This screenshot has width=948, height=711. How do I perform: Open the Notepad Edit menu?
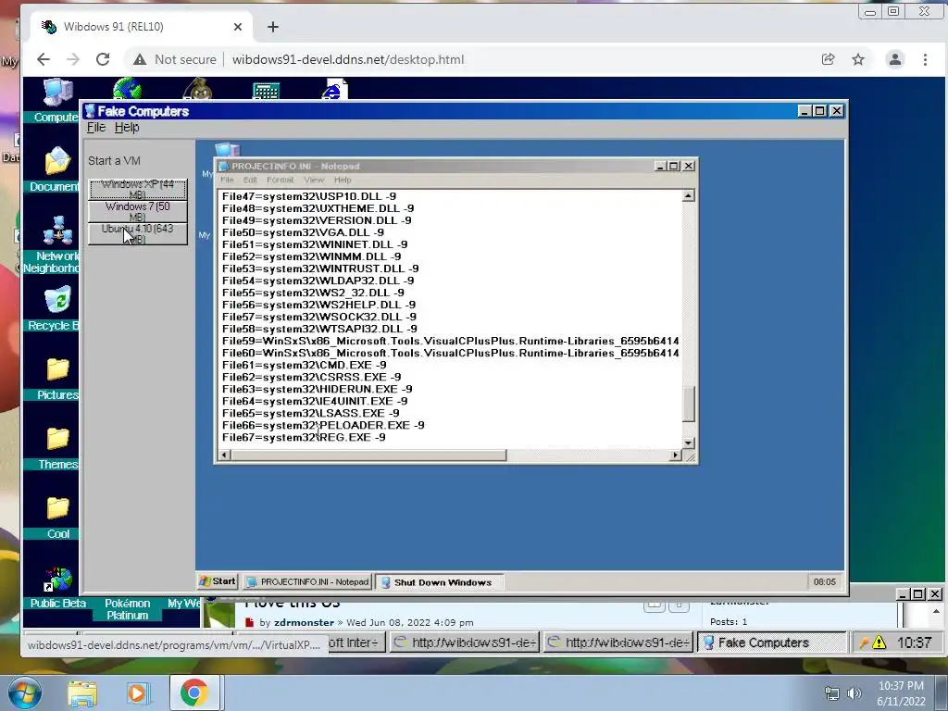250,180
